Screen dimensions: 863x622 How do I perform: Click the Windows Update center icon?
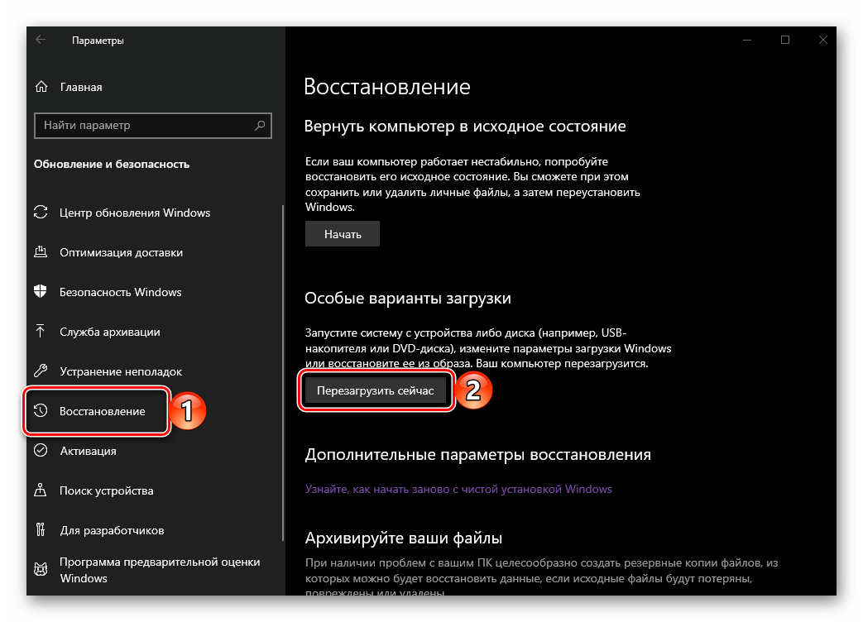(x=41, y=213)
